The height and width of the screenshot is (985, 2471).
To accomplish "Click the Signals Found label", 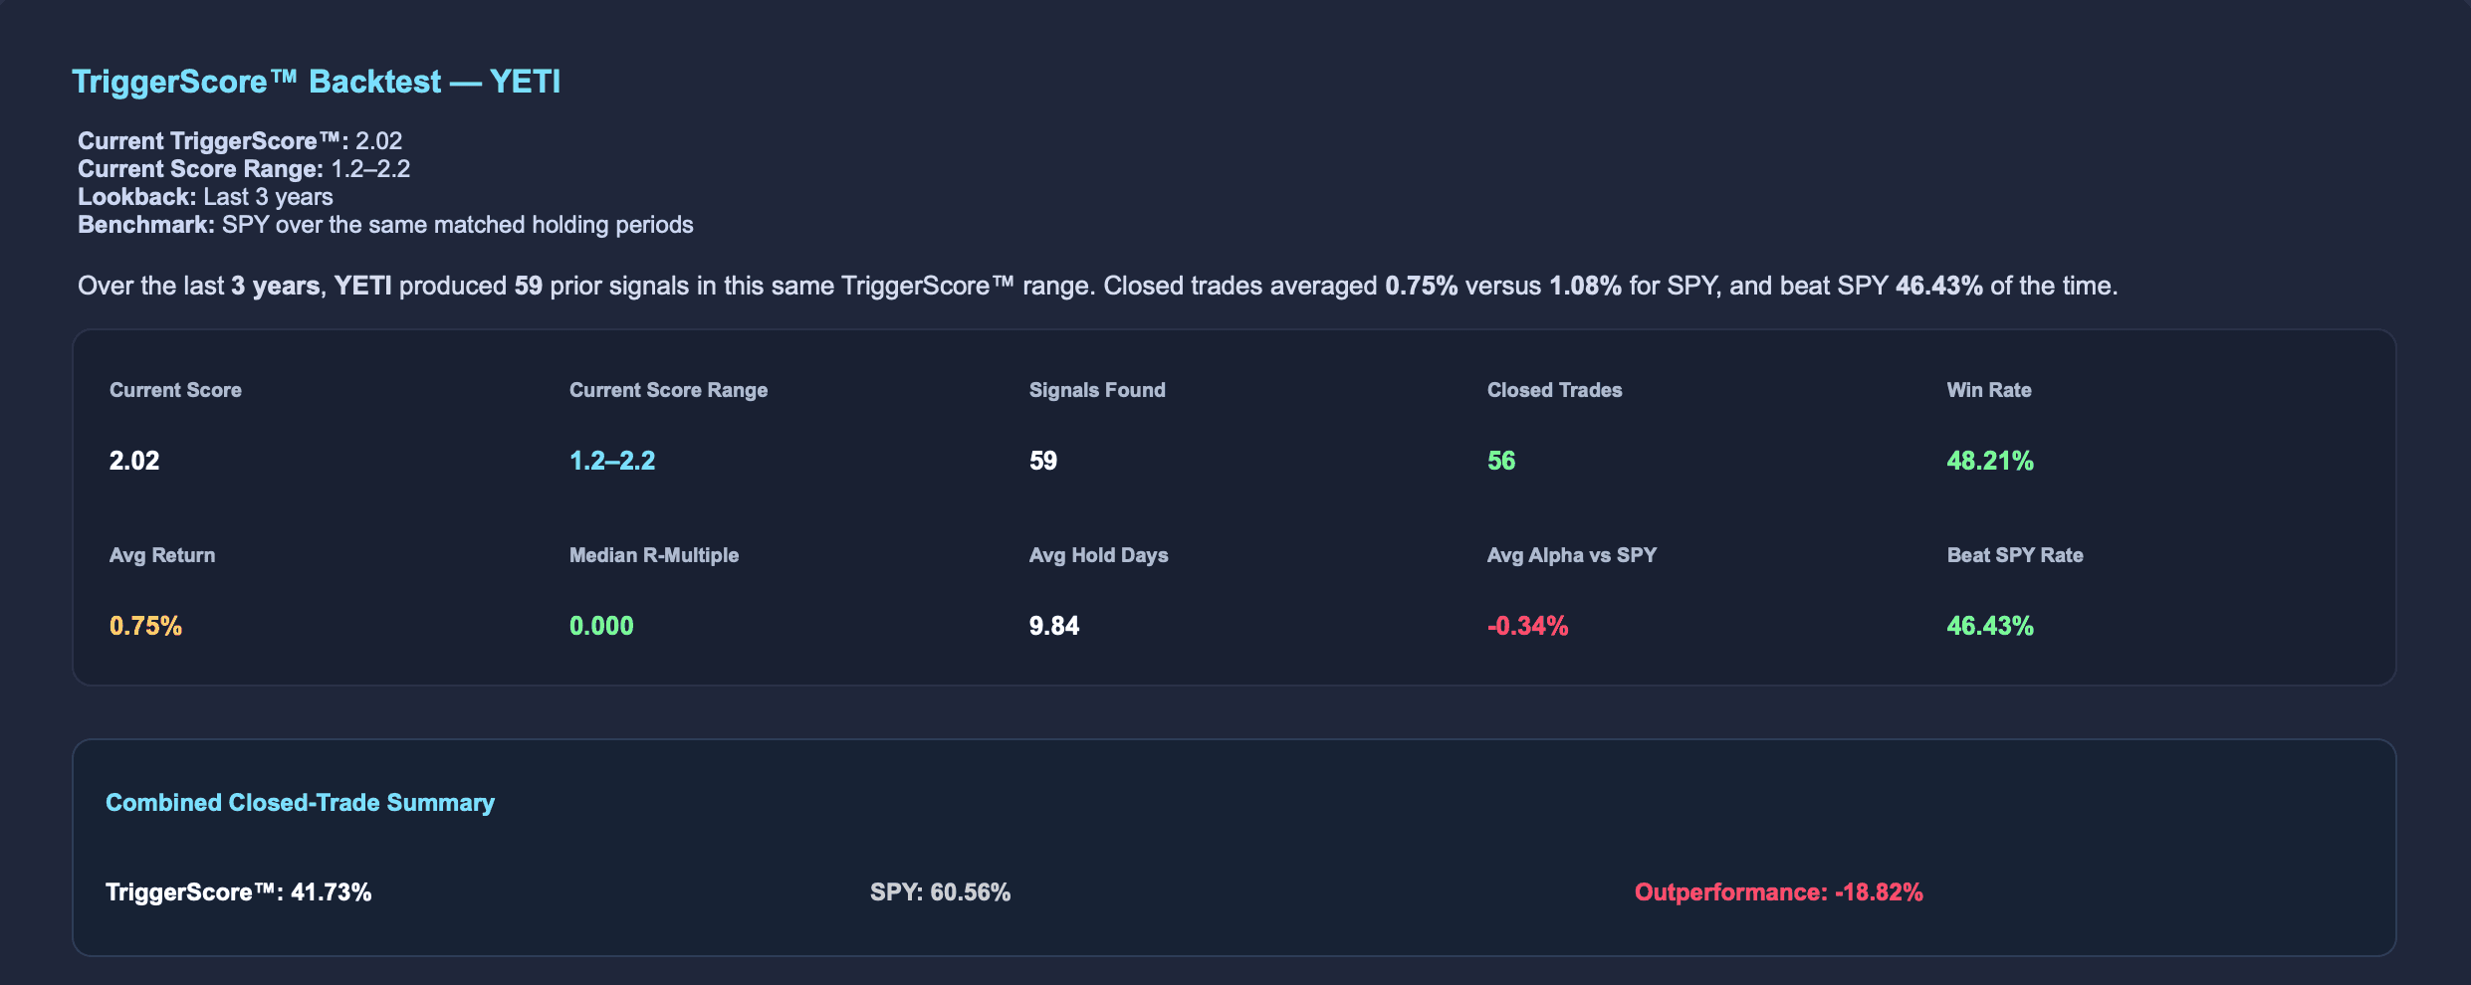I will pyautogui.click(x=1097, y=390).
